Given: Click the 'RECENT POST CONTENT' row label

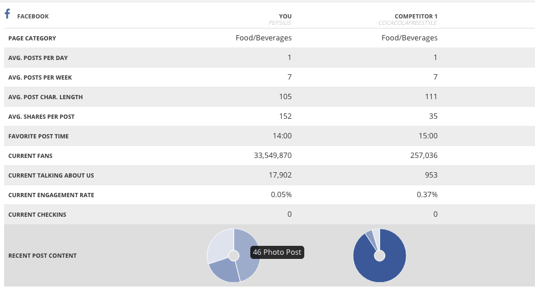Looking at the screenshot, I should [42, 256].
